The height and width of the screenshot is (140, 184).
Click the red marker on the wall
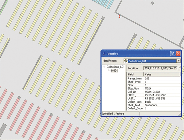click(119, 16)
